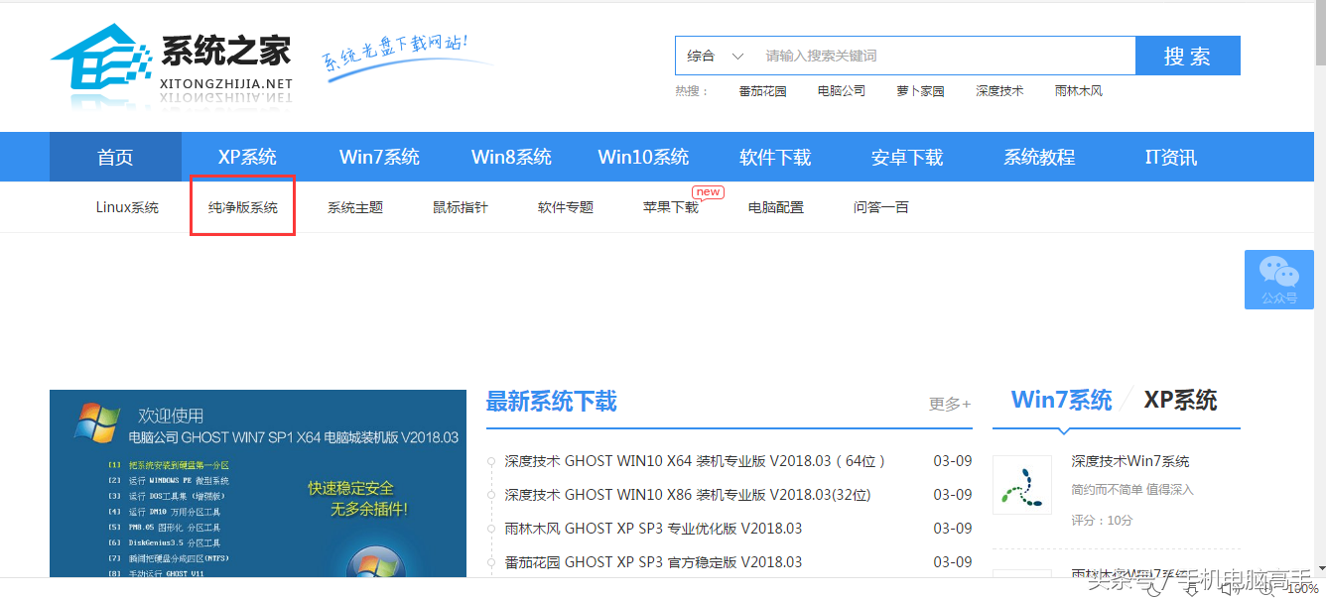Click the 最新系统下载 section heading
Screen dimensions: 1326x599
coord(551,402)
